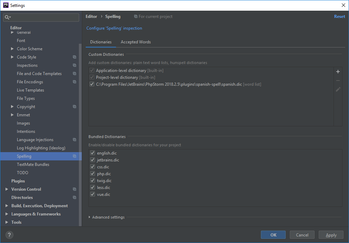Select Live Templates in the sidebar
Screen dimensions: 349x243
click(x=31, y=90)
